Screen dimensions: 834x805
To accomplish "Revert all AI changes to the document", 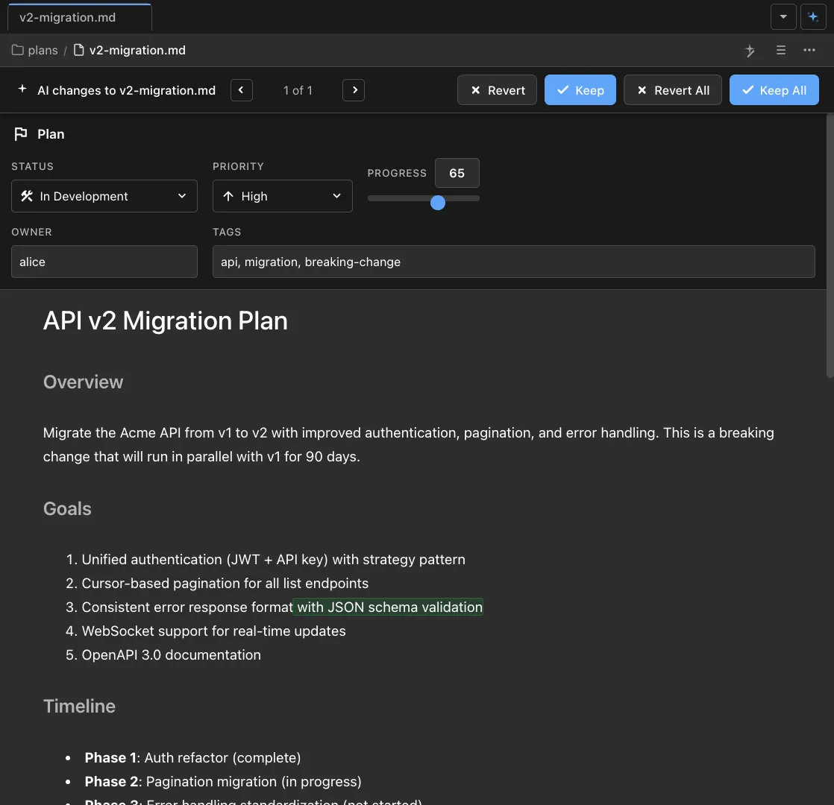I will click(672, 89).
